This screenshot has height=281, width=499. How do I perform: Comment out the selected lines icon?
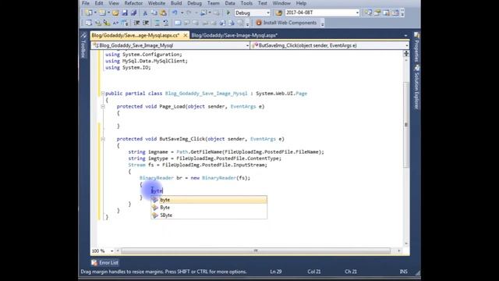tap(157, 23)
